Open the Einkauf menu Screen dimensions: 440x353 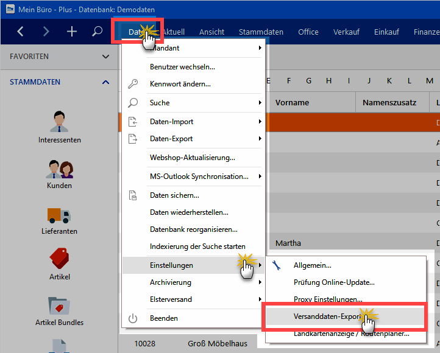coord(386,32)
